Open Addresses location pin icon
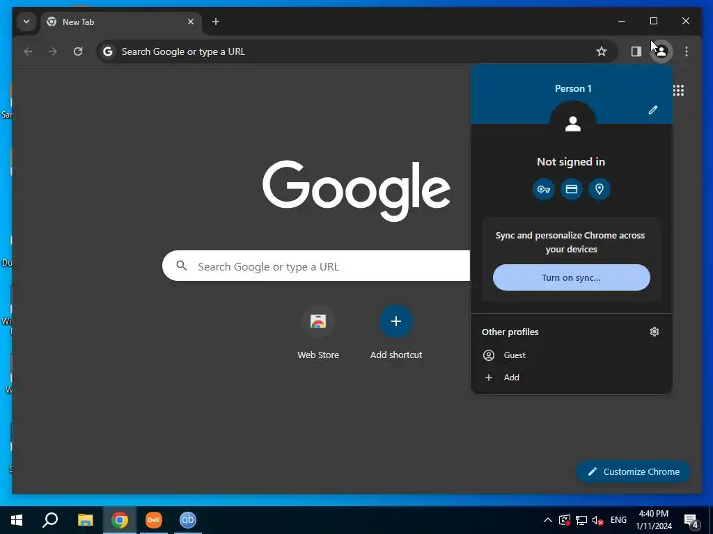The image size is (713, 534). click(x=600, y=189)
